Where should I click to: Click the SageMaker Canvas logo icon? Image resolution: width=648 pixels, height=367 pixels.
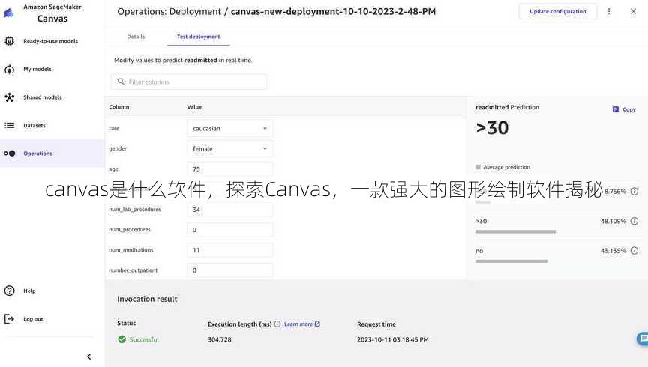[9, 13]
